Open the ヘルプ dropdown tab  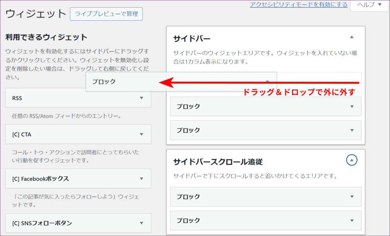point(369,5)
